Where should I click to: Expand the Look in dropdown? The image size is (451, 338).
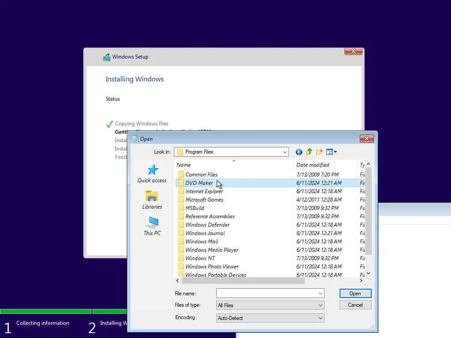285,152
